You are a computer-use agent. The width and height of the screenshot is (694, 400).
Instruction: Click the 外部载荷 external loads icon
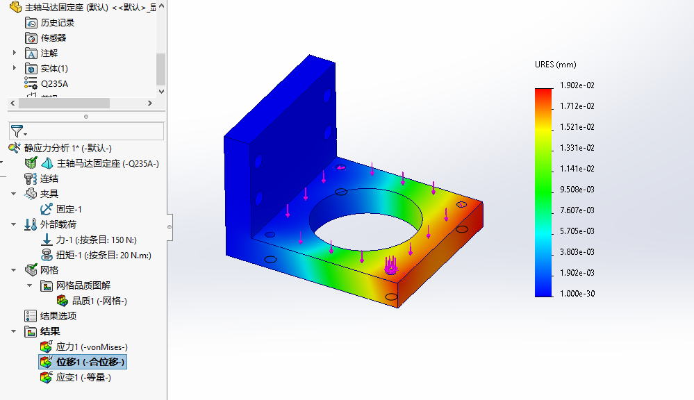point(30,224)
